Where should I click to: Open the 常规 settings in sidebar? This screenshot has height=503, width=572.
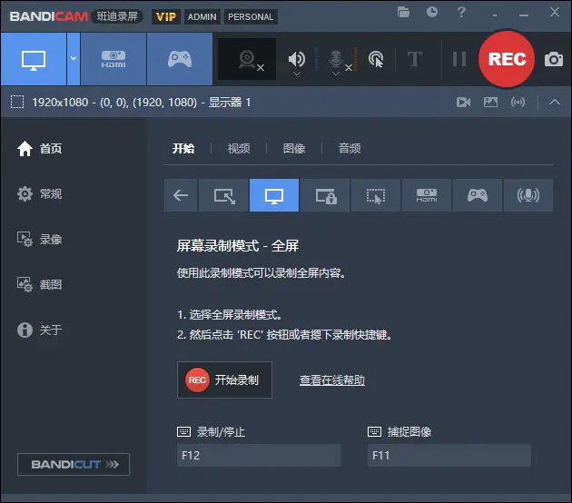point(50,193)
